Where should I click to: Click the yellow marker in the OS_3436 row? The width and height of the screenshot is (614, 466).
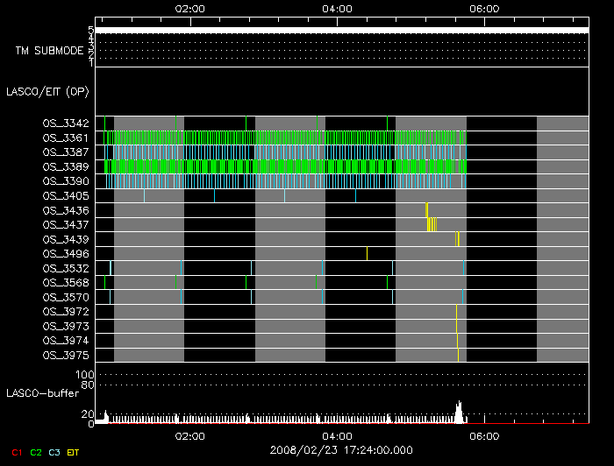click(x=427, y=210)
